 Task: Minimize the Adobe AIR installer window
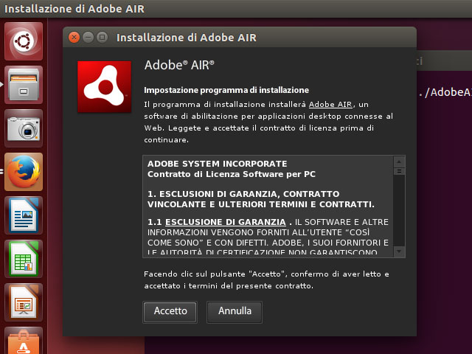[88, 38]
